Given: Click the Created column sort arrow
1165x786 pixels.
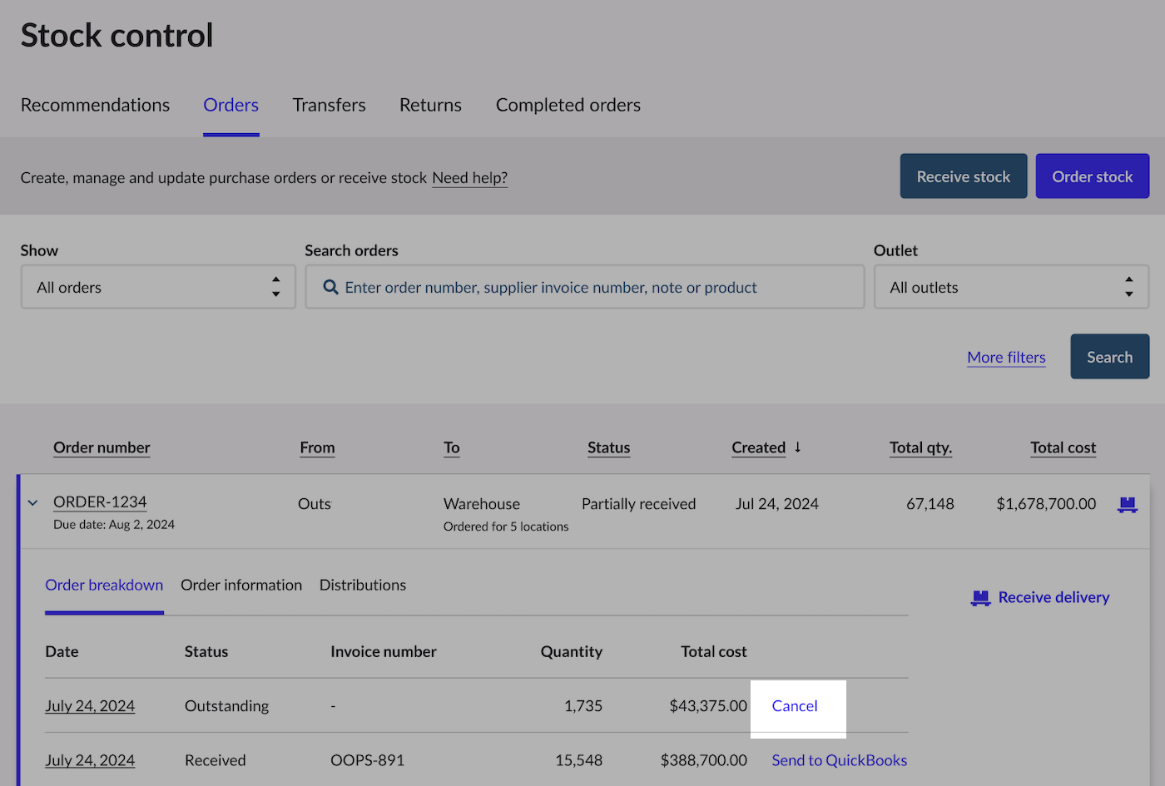Looking at the screenshot, I should click(797, 447).
